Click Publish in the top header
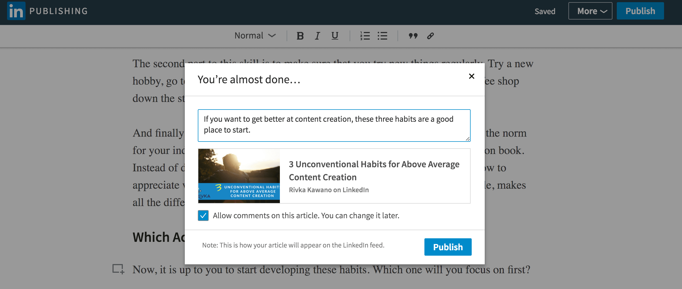Viewport: 682px width, 289px height. [x=640, y=11]
